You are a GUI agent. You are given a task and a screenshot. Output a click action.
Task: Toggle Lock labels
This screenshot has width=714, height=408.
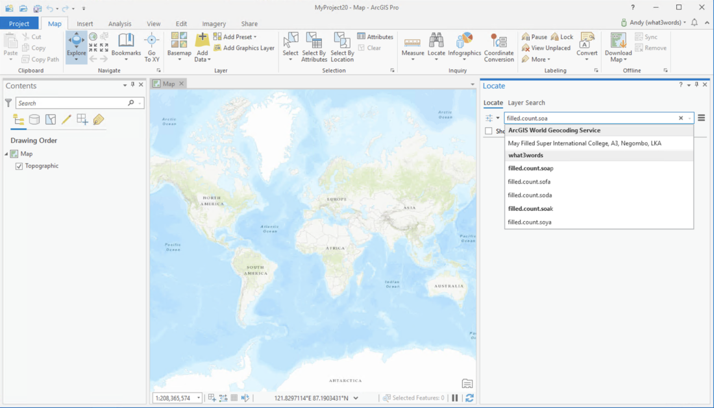coord(562,37)
